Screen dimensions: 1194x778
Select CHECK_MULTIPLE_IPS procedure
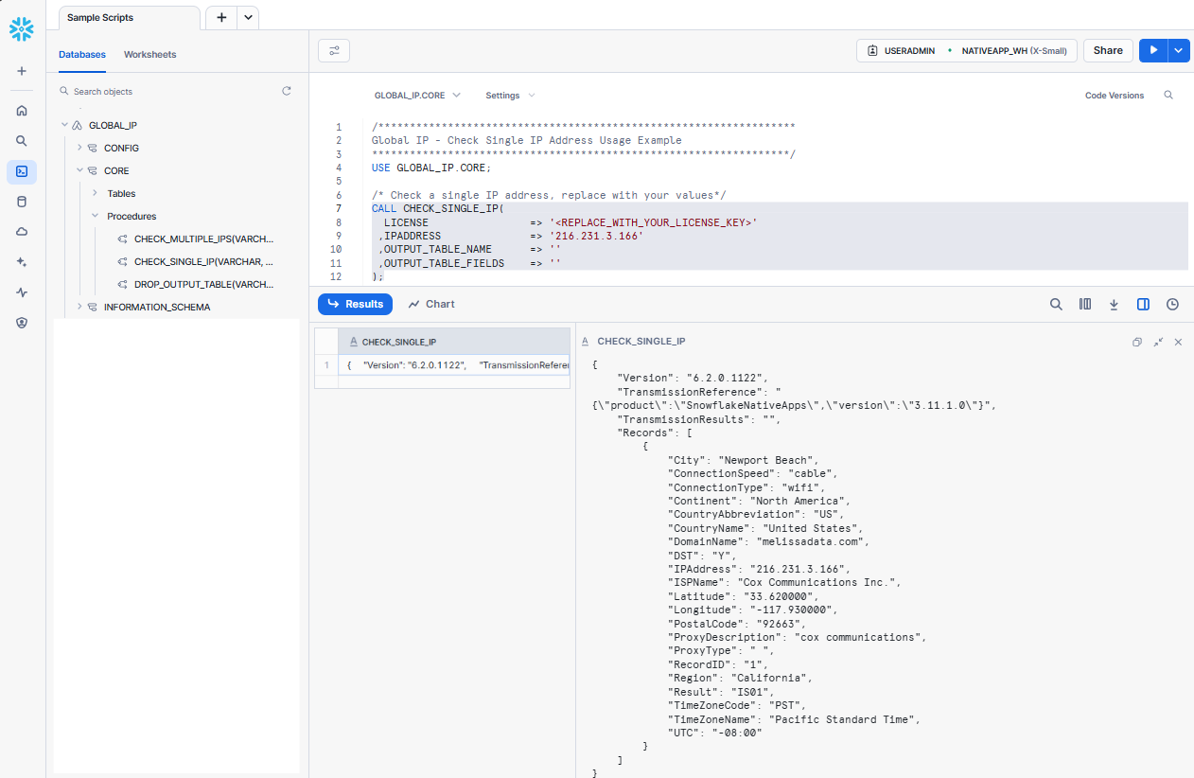[x=203, y=239]
